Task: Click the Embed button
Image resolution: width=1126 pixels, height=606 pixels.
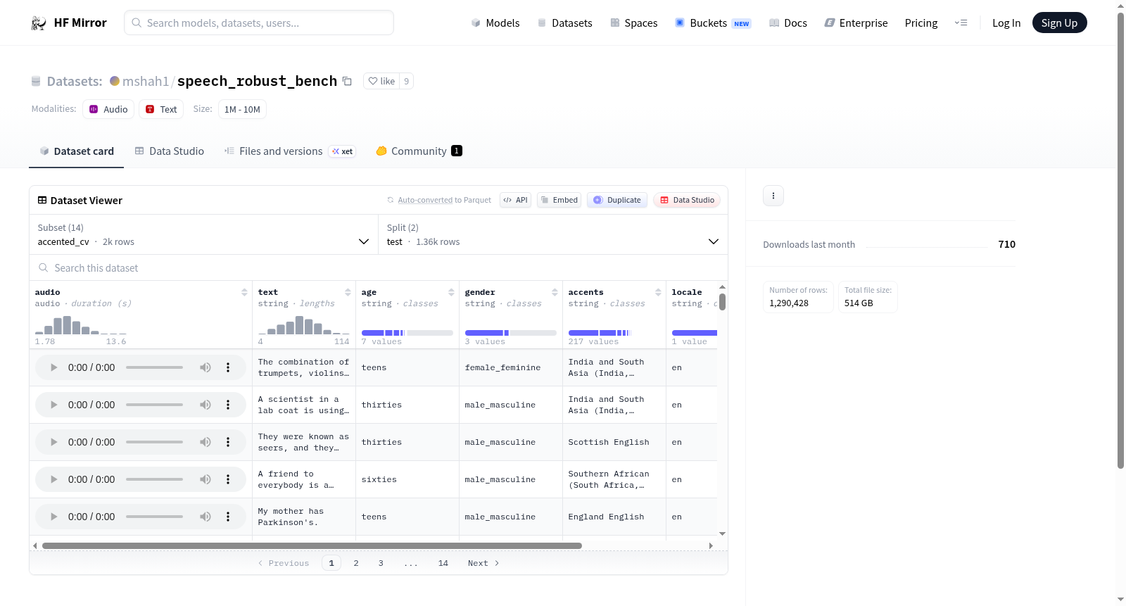Action: [559, 200]
